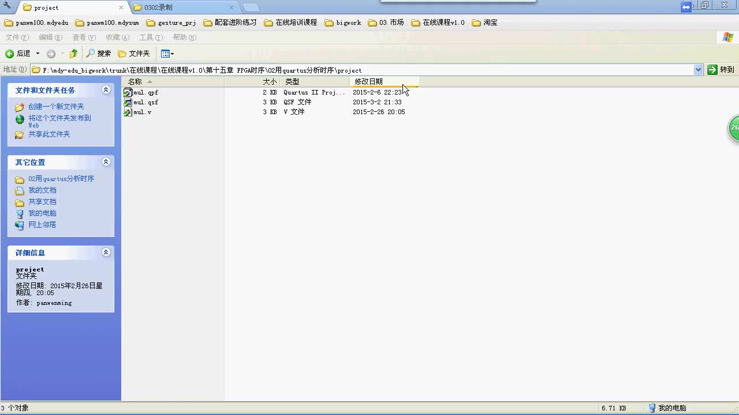The width and height of the screenshot is (739, 415).
Task: Open 02用quartus分析时序 parent folder link
Action: pos(61,179)
